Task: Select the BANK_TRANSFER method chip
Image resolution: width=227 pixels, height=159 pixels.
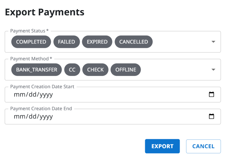Action: (37, 70)
